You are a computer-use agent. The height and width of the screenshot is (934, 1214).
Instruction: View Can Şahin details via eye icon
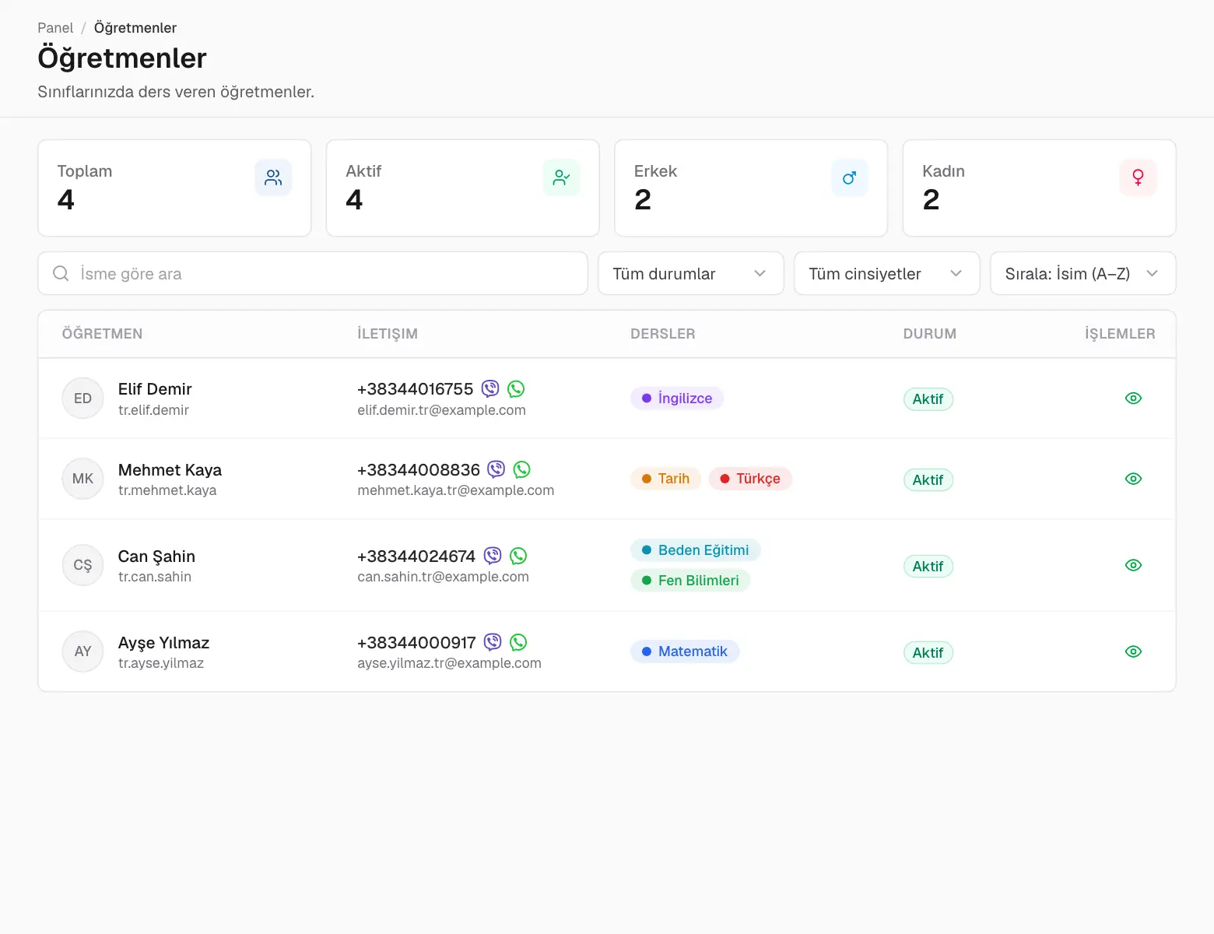click(1133, 565)
